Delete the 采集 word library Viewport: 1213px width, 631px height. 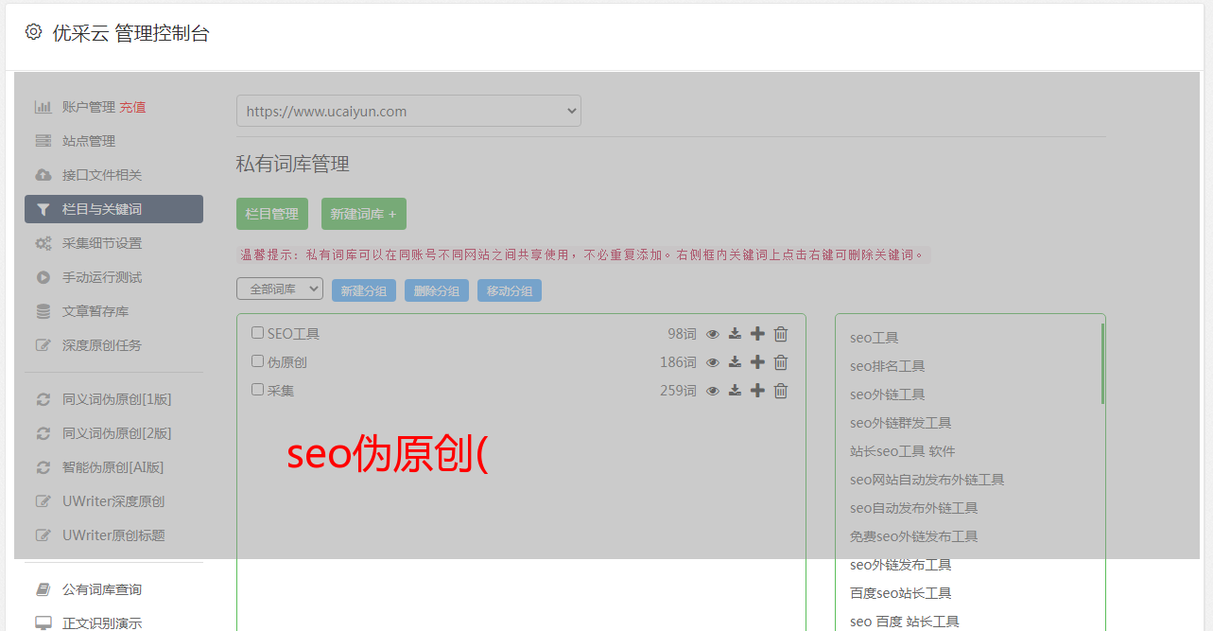[x=781, y=391]
